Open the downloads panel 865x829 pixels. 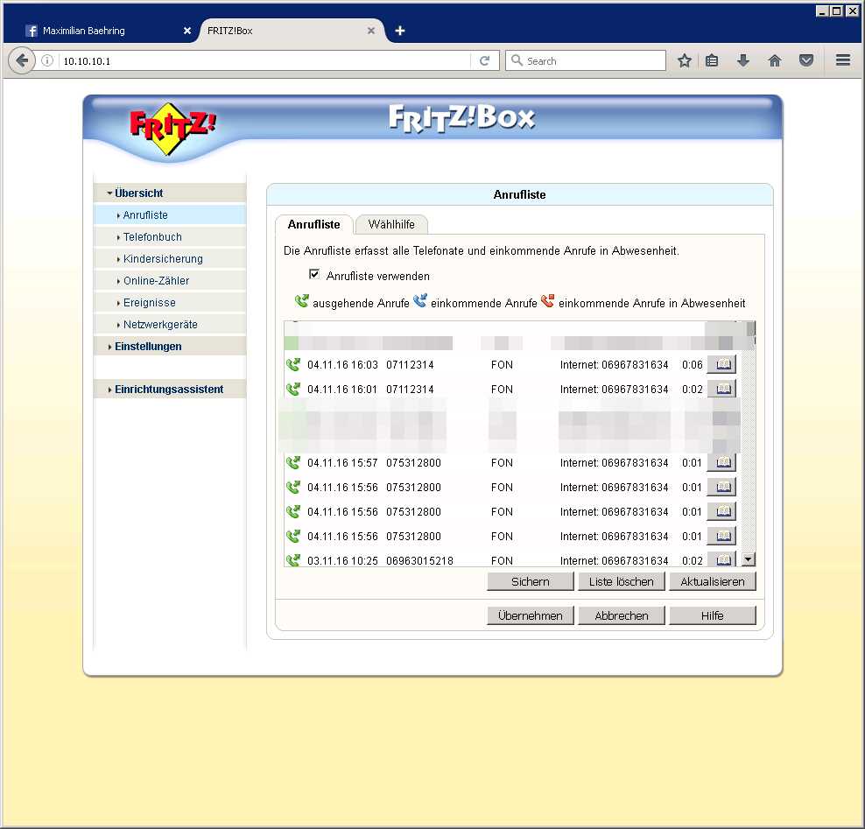pos(743,60)
